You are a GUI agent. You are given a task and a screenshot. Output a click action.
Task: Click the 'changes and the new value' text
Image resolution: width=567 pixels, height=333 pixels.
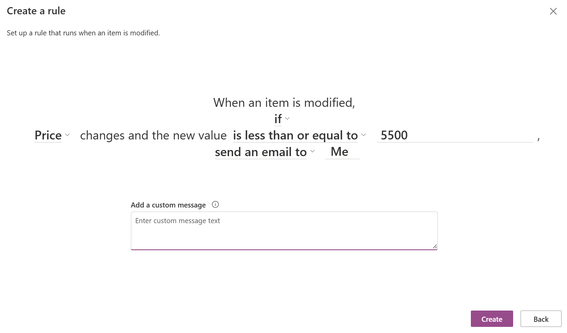[153, 135]
